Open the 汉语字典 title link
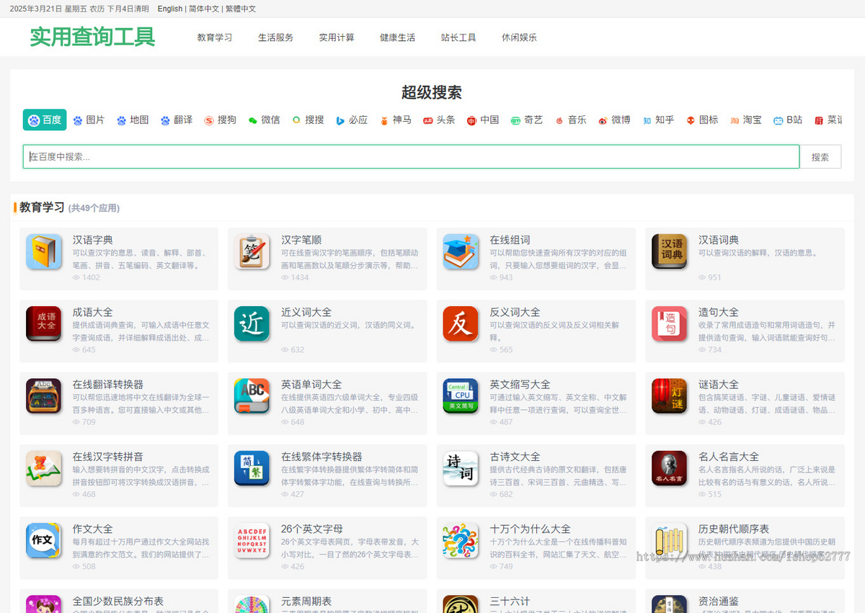The width and height of the screenshot is (865, 613). 93,240
